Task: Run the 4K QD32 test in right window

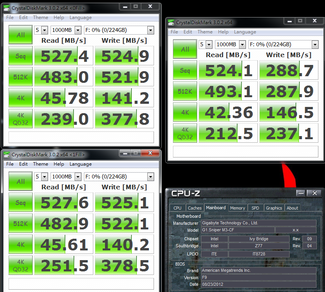Action: pyautogui.click(x=185, y=133)
